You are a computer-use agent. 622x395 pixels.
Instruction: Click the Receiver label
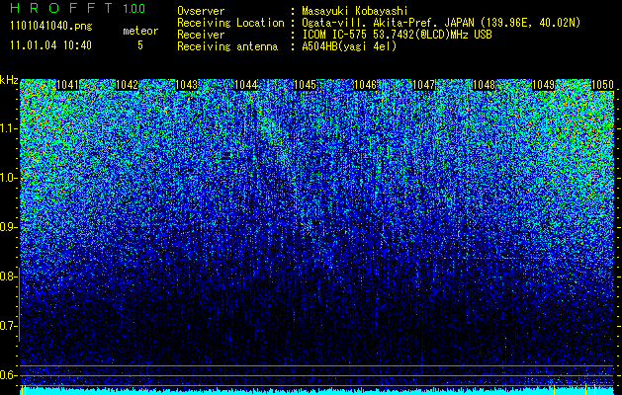(201, 35)
